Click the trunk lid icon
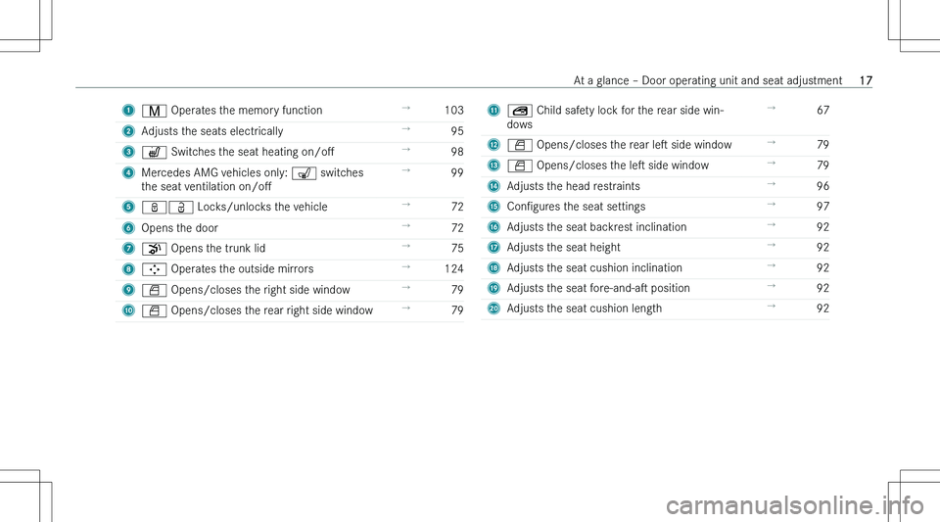 tap(154, 249)
